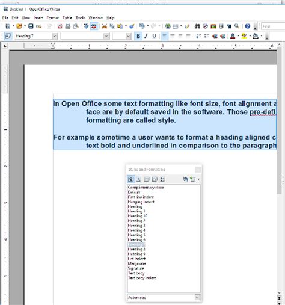285x305 pixels.
Task: Open the Format menu
Action: [53, 17]
